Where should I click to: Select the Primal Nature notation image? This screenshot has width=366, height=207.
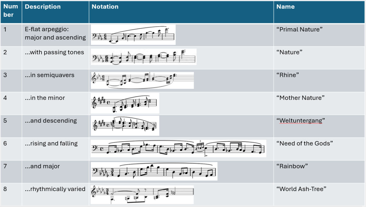pos(133,35)
